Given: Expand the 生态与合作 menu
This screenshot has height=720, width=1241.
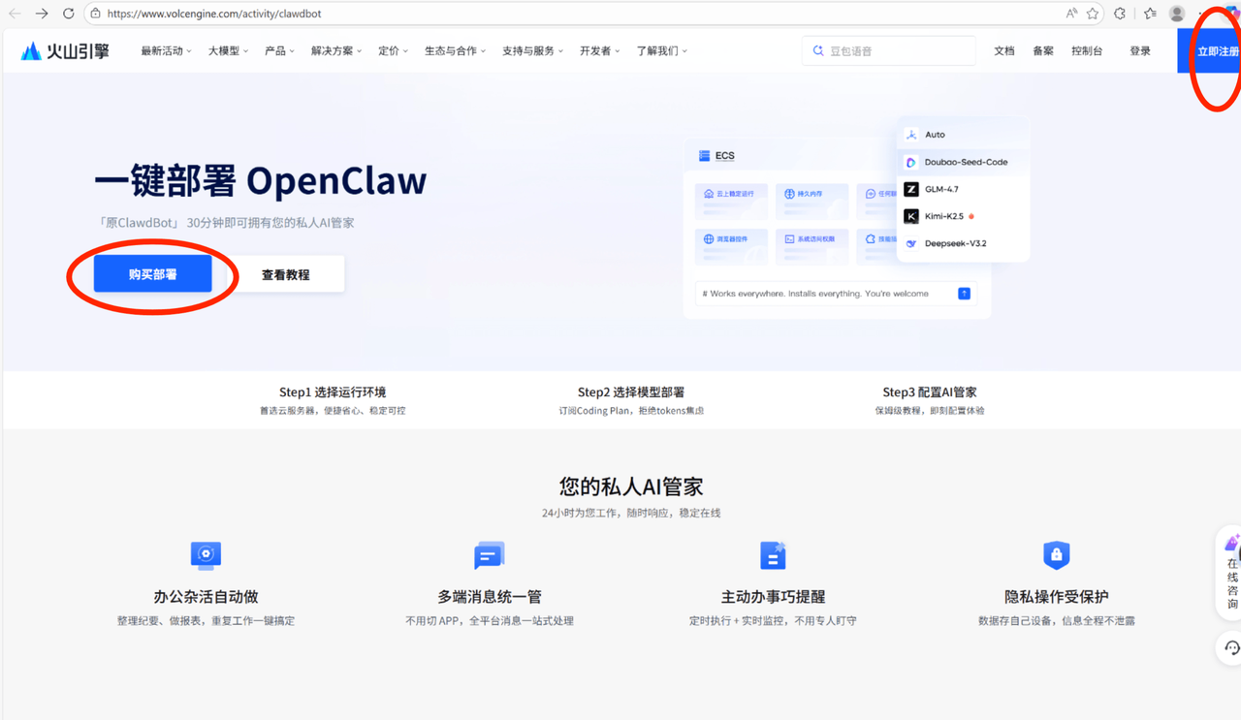Looking at the screenshot, I should (455, 51).
